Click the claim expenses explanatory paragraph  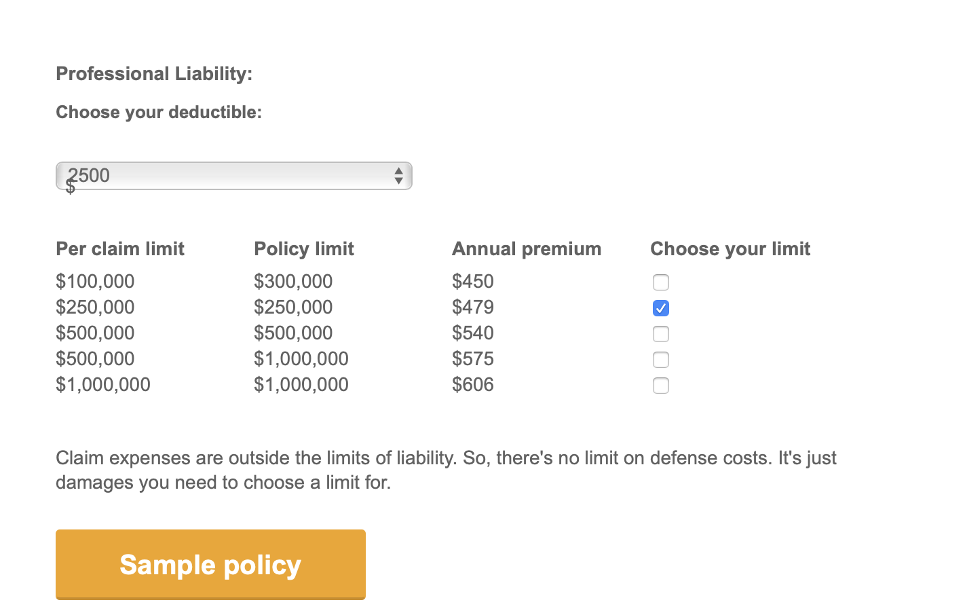pyautogui.click(x=446, y=470)
